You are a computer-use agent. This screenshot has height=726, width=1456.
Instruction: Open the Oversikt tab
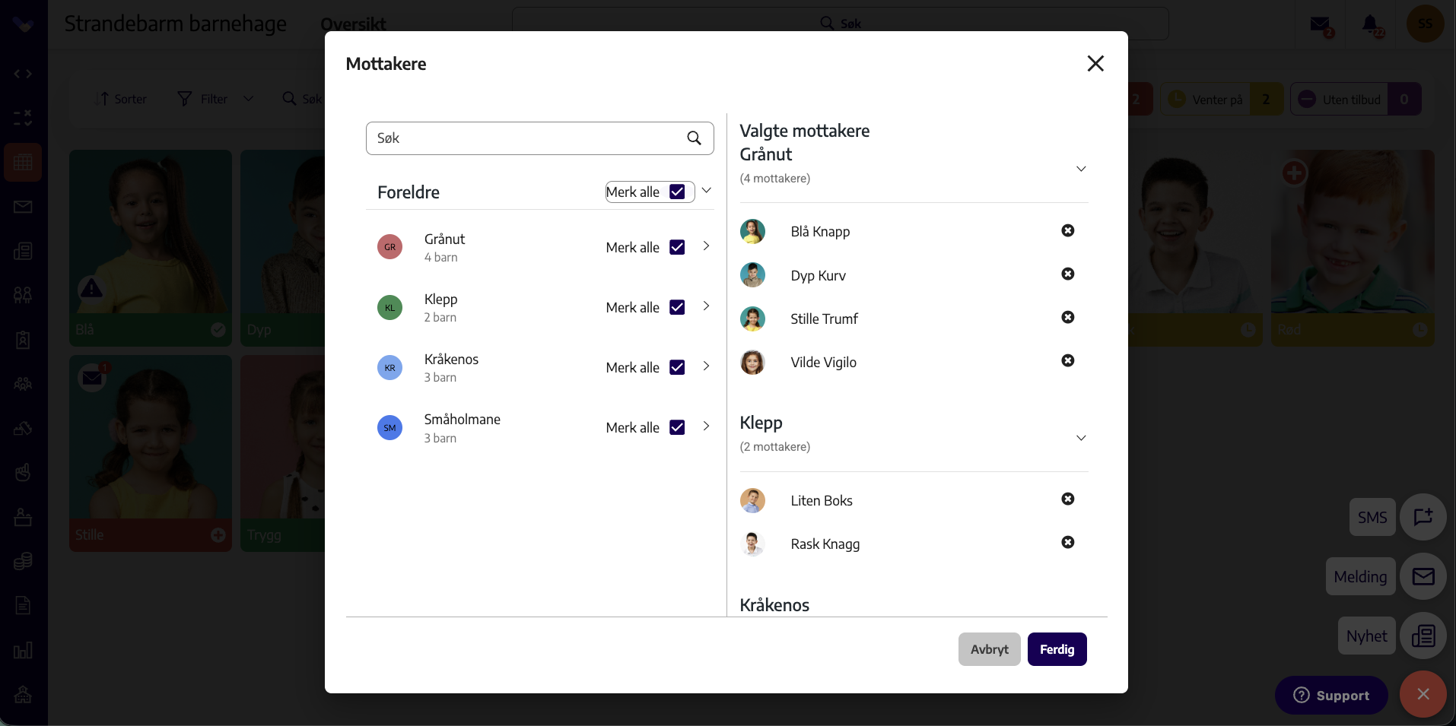pyautogui.click(x=353, y=24)
